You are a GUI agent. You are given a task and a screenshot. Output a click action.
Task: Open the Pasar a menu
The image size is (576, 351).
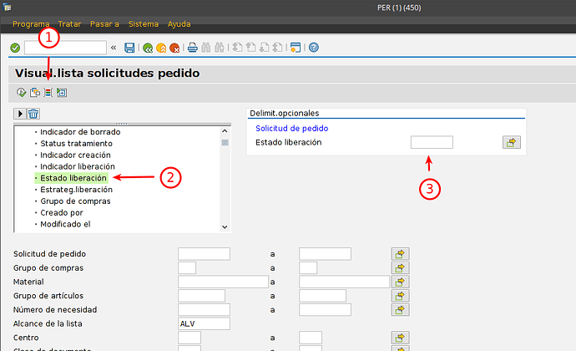104,24
